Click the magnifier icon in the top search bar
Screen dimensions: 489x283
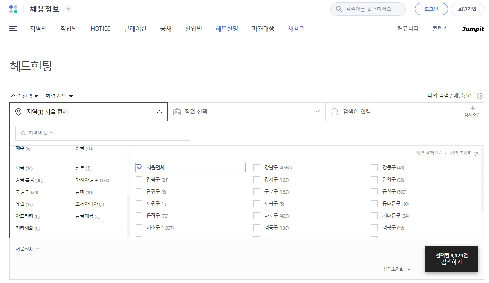338,9
